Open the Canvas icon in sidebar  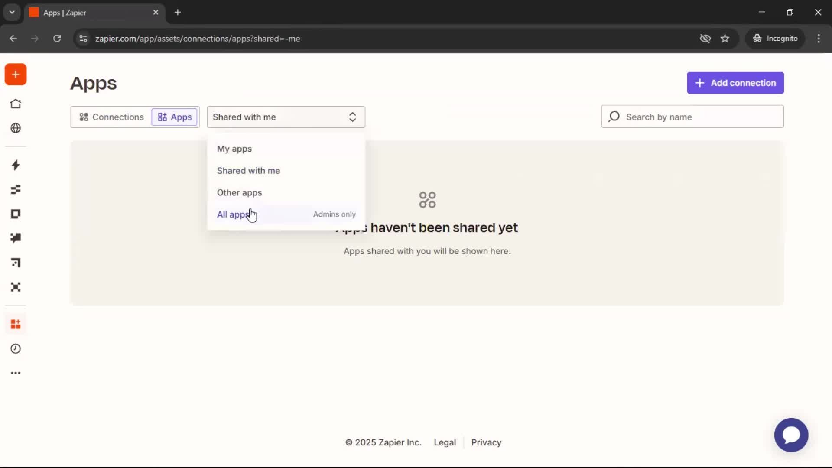16,263
